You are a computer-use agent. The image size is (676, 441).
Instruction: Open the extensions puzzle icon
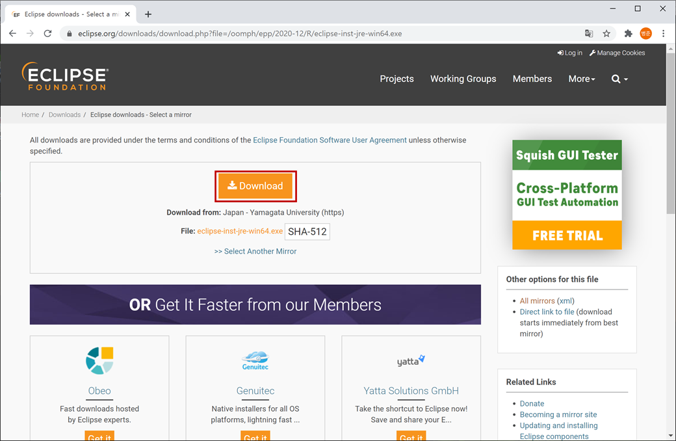pos(628,34)
